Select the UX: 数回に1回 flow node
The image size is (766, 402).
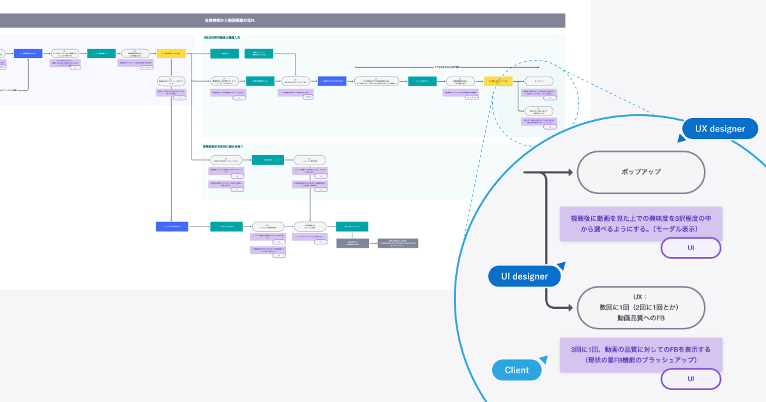point(640,308)
